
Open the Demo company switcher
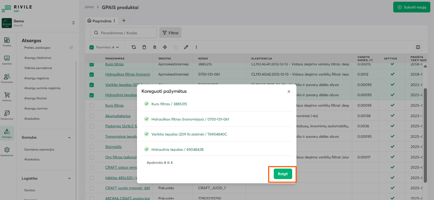pos(73,23)
